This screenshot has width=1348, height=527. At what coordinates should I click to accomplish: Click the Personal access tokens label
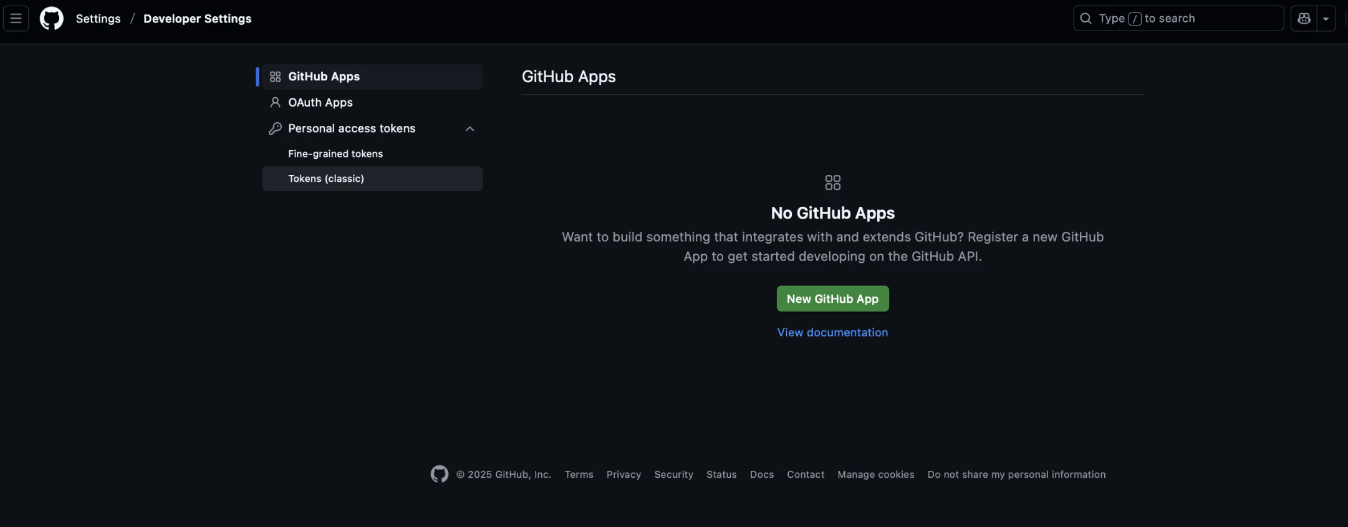coord(352,128)
